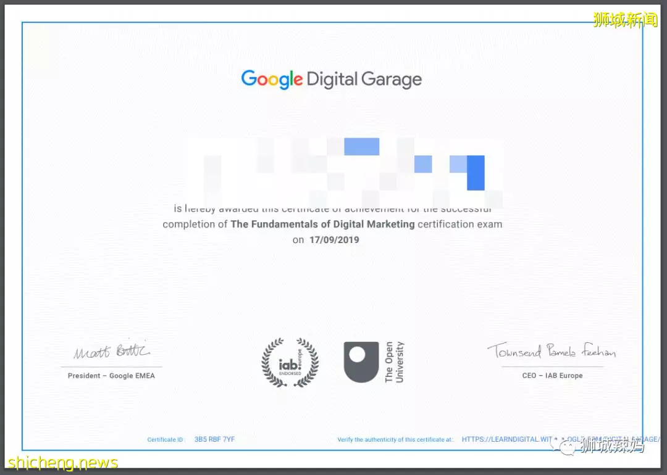This screenshot has width=667, height=475.
Task: Click the Google Digital Garage logo
Action: [x=332, y=80]
